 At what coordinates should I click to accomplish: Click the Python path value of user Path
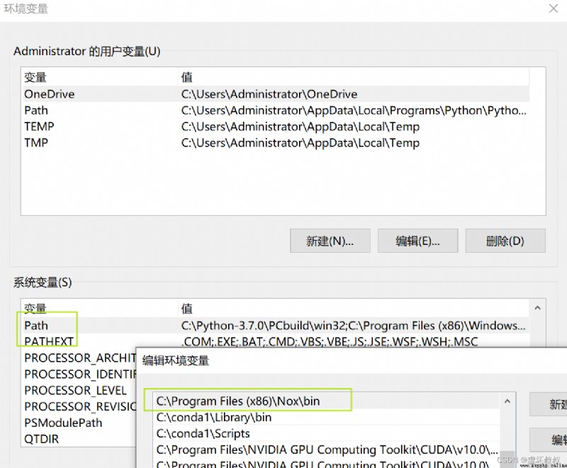click(354, 110)
